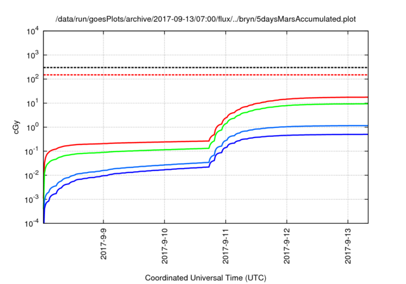The width and height of the screenshot is (406, 284).
Task: Click the 2017-9-10 date label
Action: (x=165, y=246)
